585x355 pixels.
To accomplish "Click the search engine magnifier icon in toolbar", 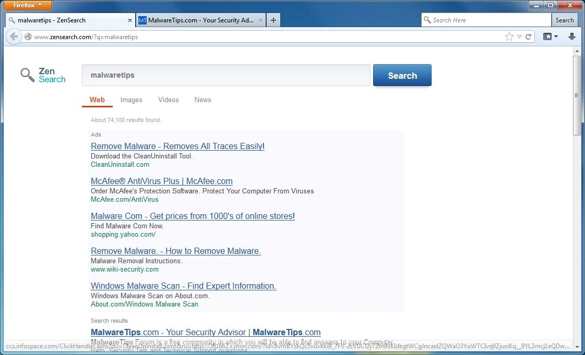I will click(427, 20).
